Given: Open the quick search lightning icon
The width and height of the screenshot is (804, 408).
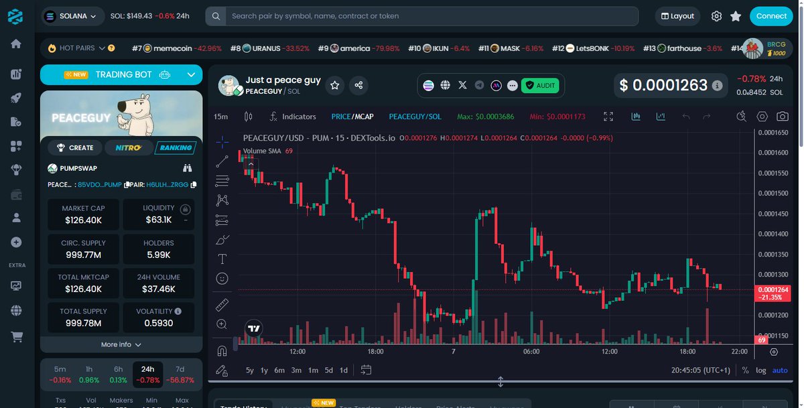Looking at the screenshot, I should 741,117.
